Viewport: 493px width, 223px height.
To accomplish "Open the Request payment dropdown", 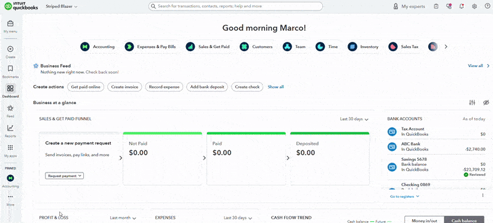I will [64, 176].
